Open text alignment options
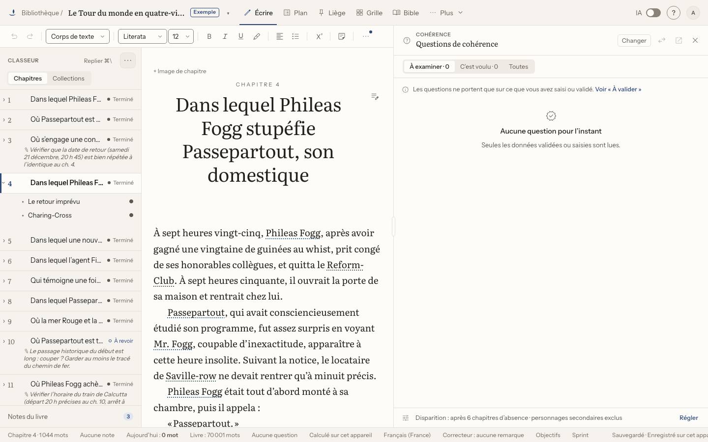Viewport: 708px width, 442px height. [x=280, y=36]
